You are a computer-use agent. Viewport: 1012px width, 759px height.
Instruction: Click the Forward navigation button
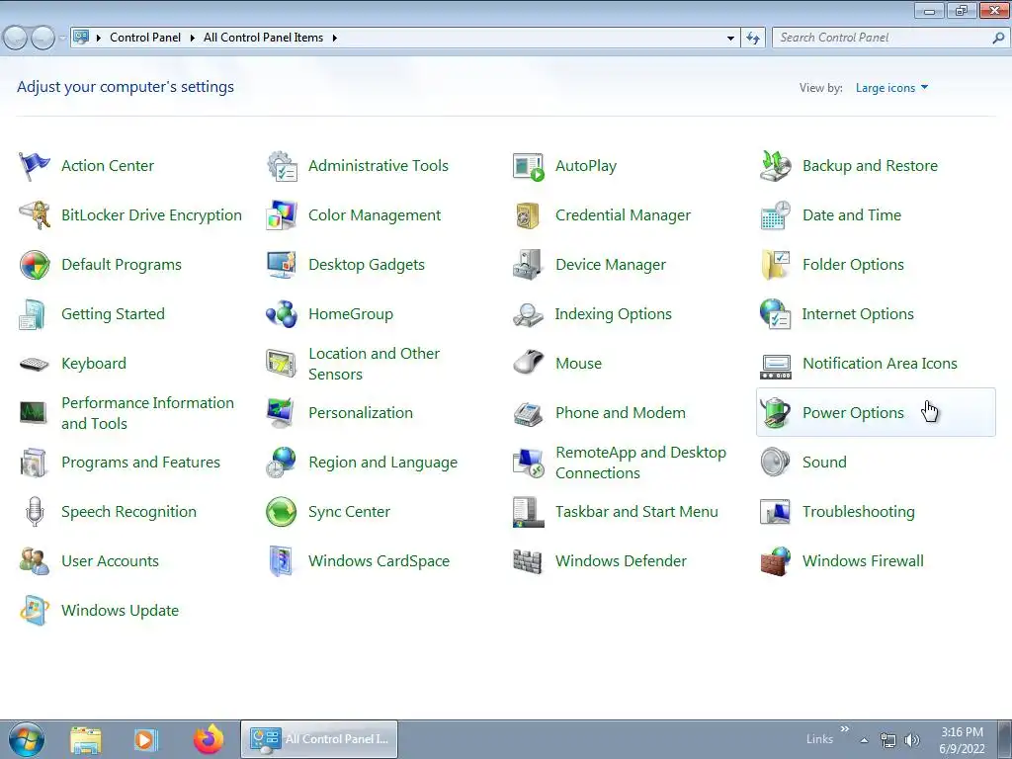point(42,39)
